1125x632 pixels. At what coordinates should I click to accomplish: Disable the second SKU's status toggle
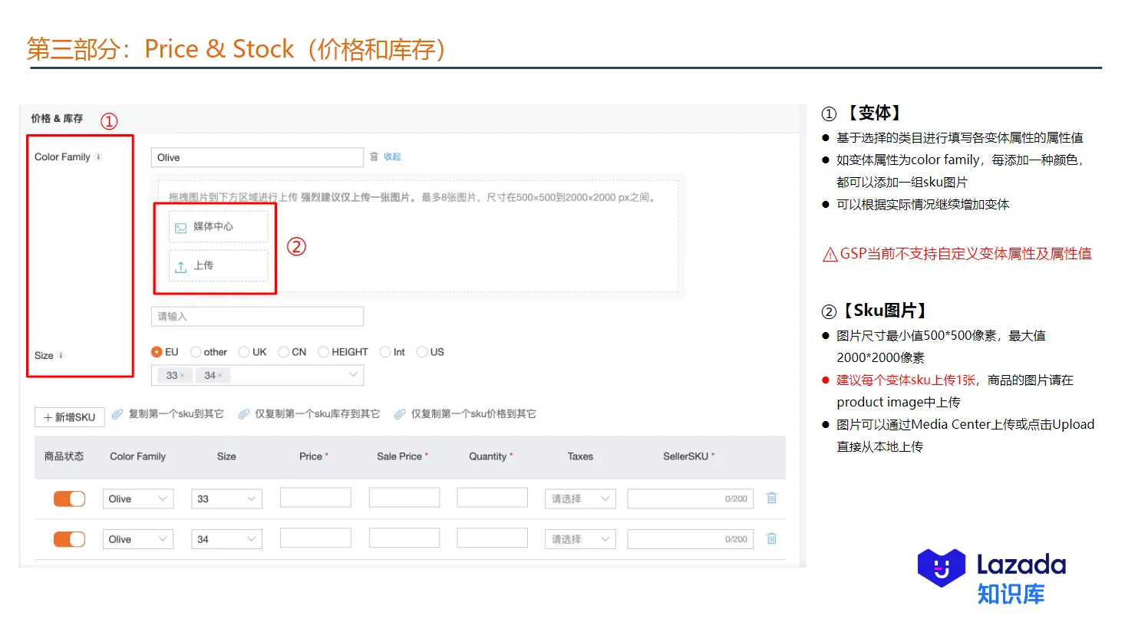(68, 538)
